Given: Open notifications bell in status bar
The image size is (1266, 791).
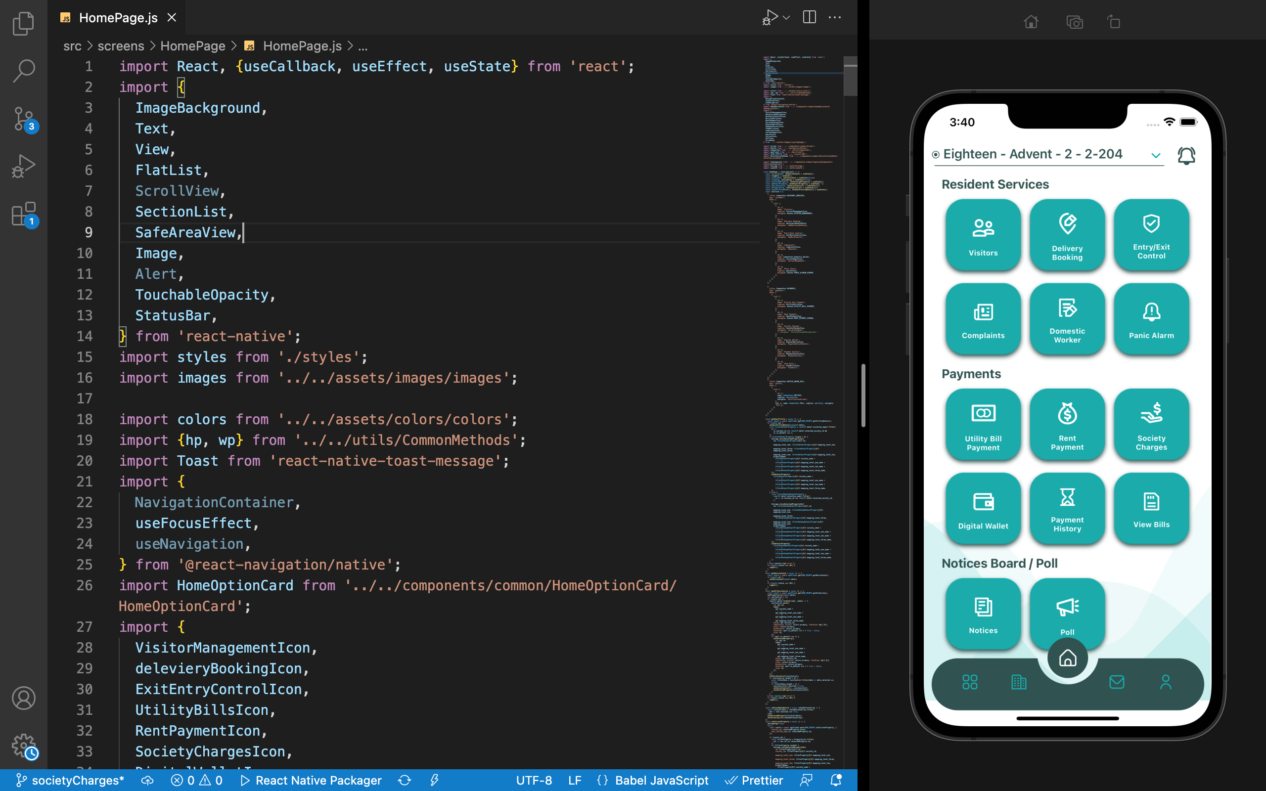Looking at the screenshot, I should (x=836, y=780).
